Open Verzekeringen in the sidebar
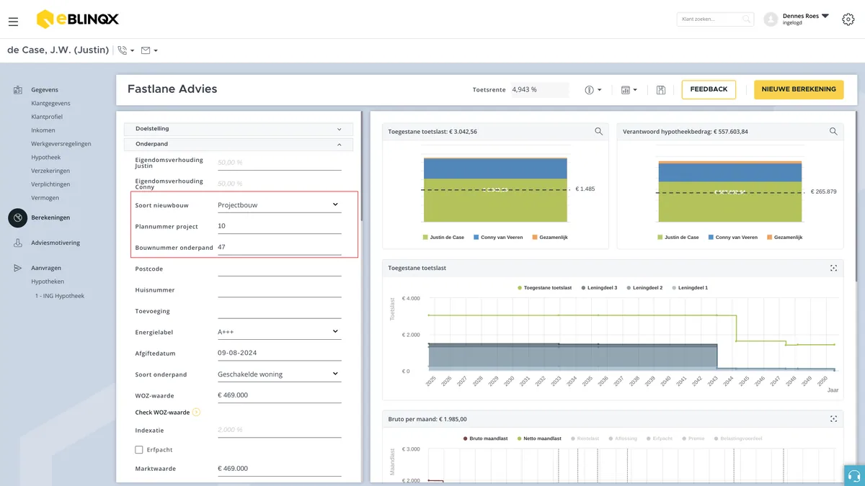865x486 pixels. [50, 171]
